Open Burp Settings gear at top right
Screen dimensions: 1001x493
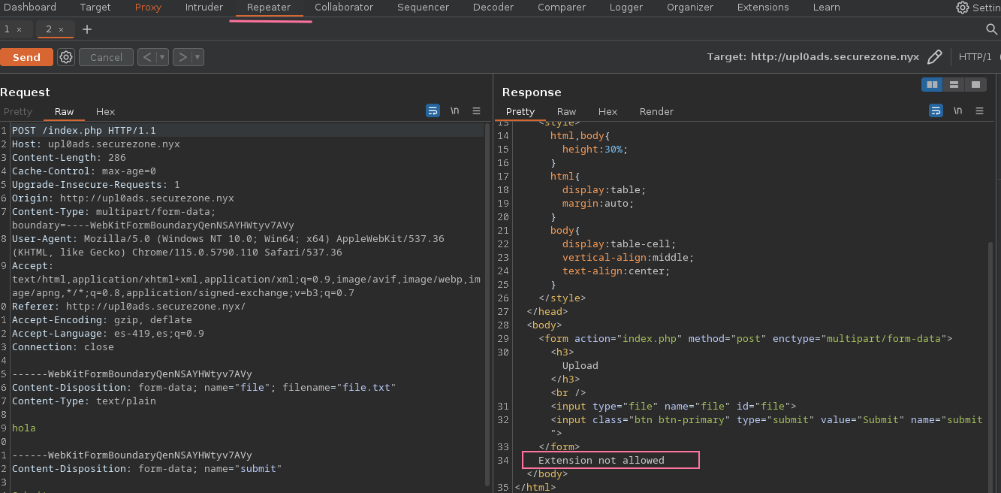point(962,8)
